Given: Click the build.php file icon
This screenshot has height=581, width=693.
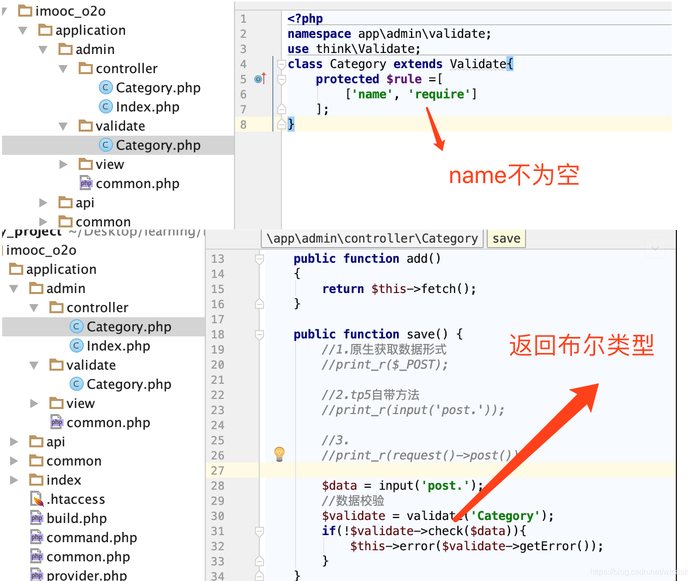Looking at the screenshot, I should point(37,518).
